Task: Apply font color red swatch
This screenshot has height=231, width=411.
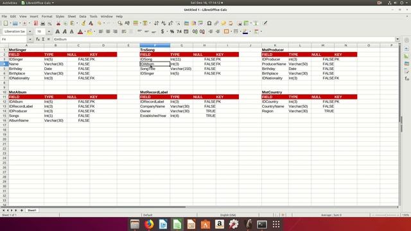Action: pyautogui.click(x=80, y=31)
